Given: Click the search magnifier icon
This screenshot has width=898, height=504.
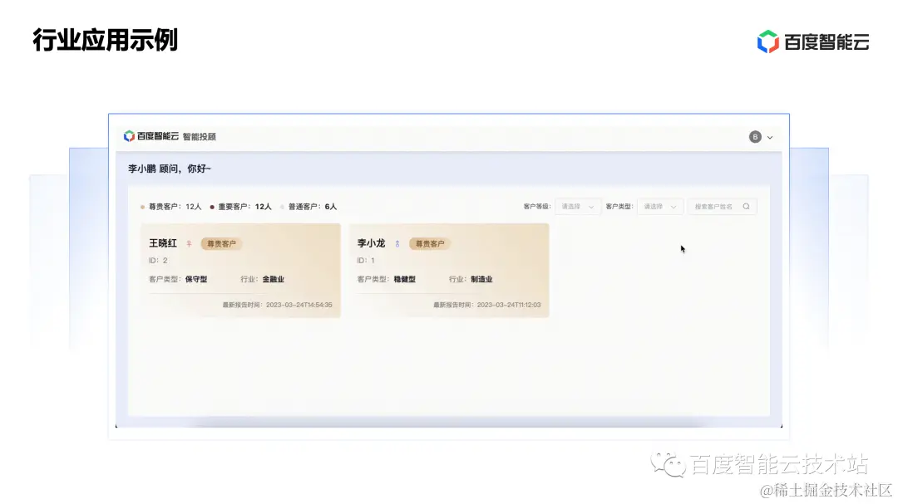Looking at the screenshot, I should pyautogui.click(x=746, y=207).
